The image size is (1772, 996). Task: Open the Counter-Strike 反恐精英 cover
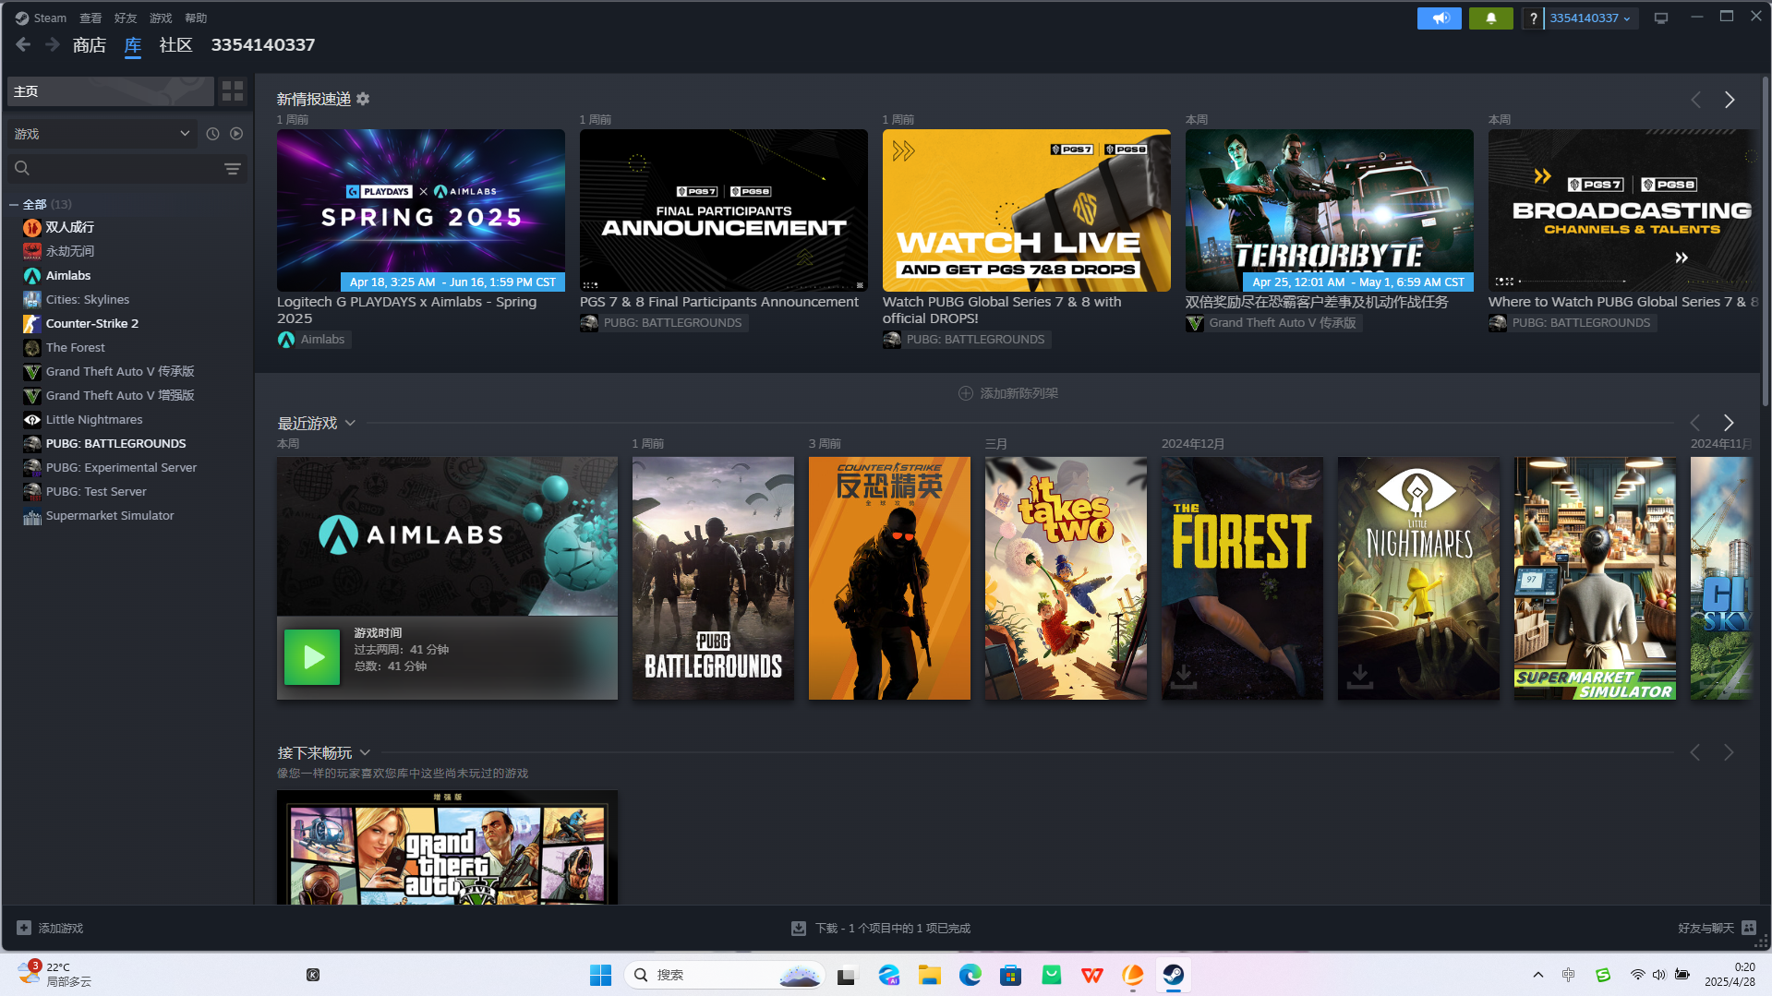[889, 578]
